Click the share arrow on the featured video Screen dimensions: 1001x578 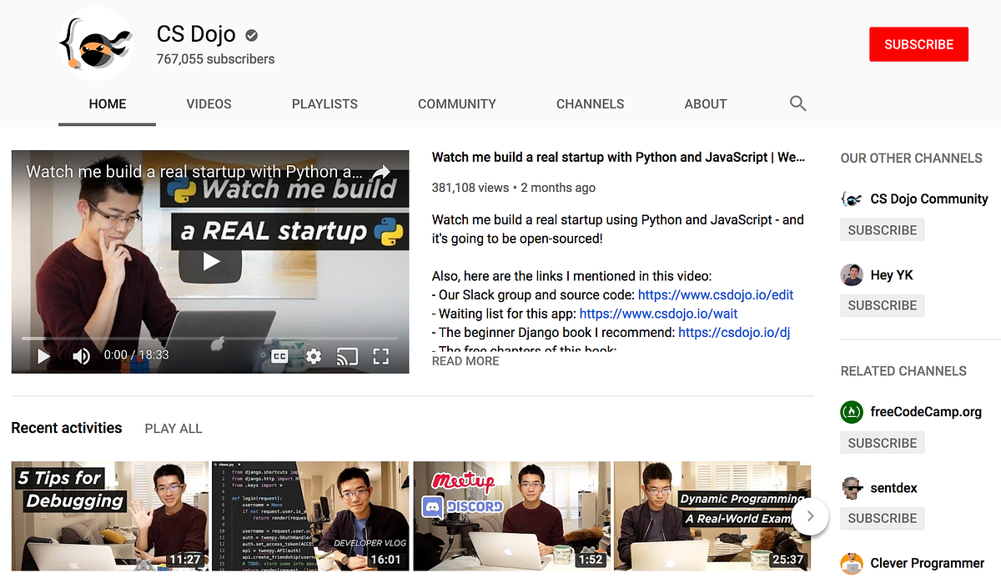[x=381, y=171]
